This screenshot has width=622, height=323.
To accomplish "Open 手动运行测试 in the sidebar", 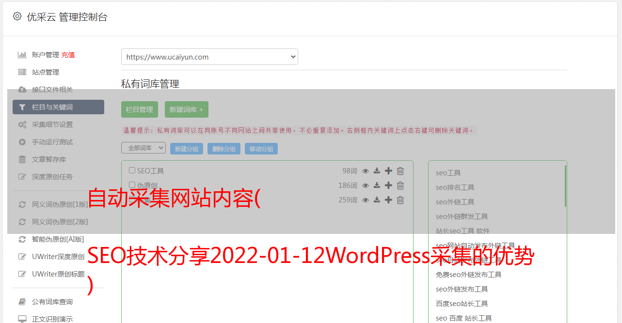I will (x=52, y=142).
